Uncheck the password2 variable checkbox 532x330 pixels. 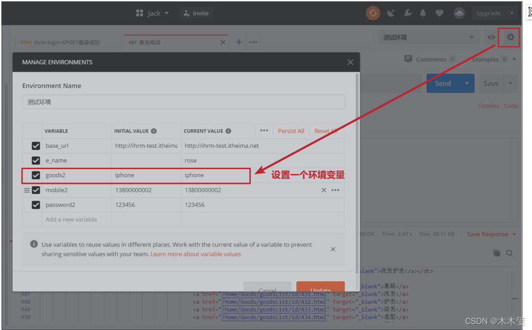tap(36, 205)
